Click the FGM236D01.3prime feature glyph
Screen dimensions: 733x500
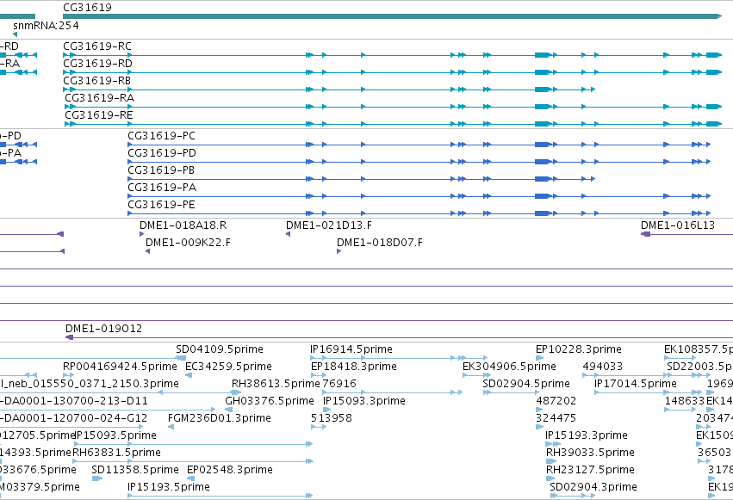171,427
